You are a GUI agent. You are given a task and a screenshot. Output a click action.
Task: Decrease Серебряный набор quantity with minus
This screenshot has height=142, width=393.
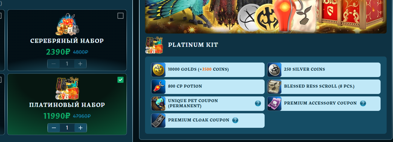pyautogui.click(x=54, y=64)
